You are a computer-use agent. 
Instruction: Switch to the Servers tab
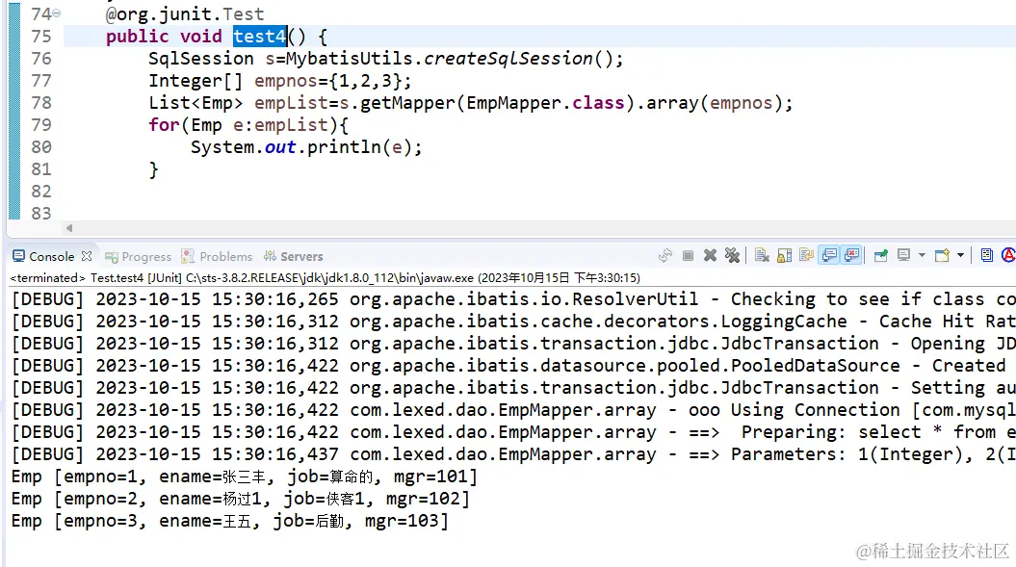tap(294, 257)
